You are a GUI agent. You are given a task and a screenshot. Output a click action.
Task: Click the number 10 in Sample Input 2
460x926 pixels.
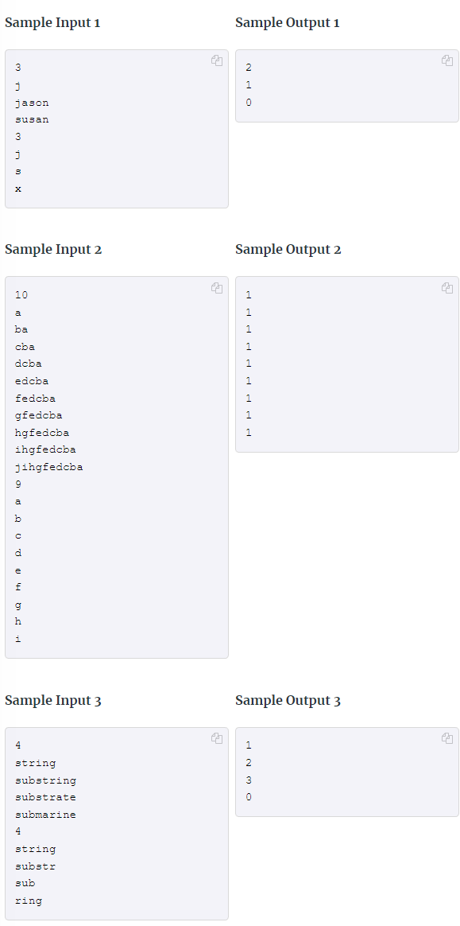click(x=21, y=294)
